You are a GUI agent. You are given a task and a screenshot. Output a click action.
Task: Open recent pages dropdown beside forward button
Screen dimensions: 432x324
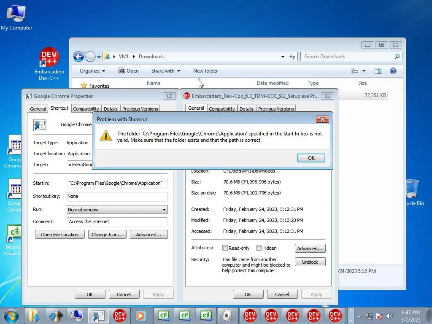pyautogui.click(x=99, y=57)
